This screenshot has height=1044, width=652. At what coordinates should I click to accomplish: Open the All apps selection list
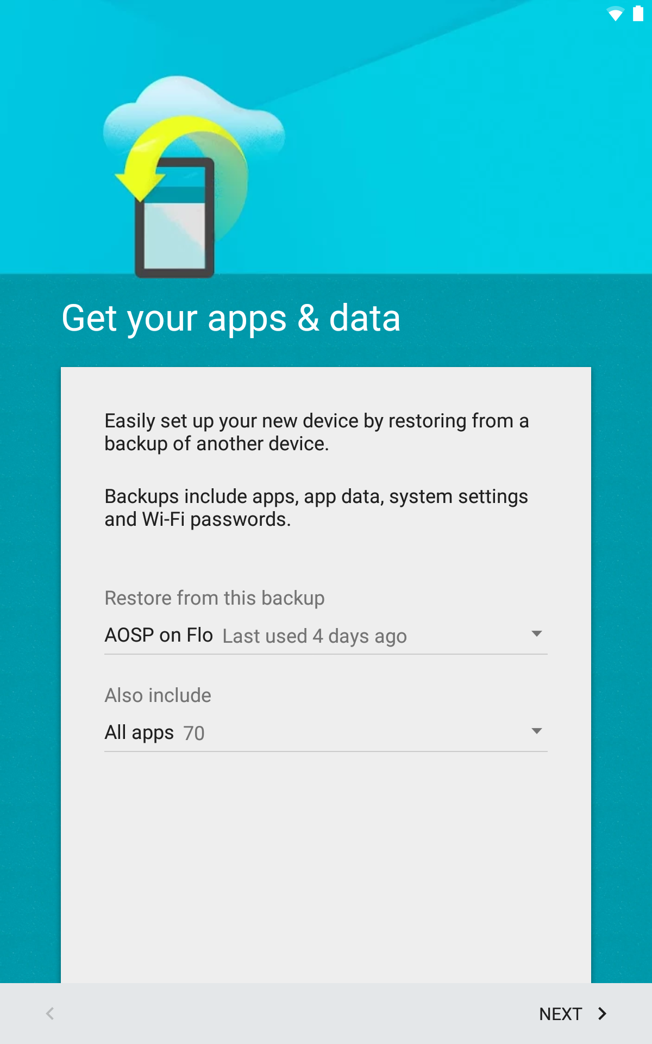326,732
